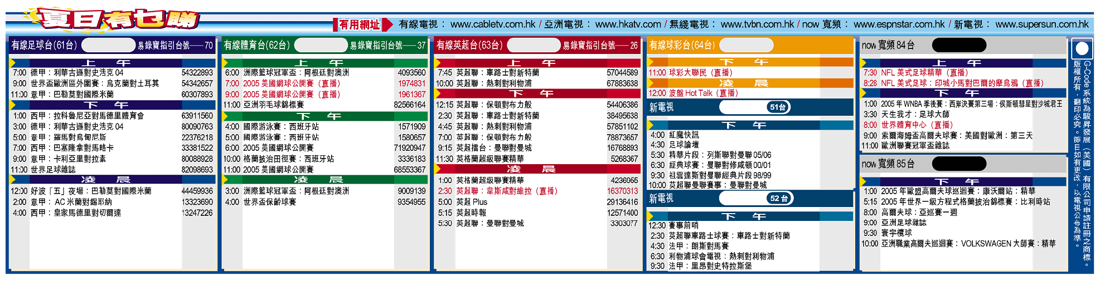Select row 4:00 世界盃保齡球賽

[x=325, y=202]
